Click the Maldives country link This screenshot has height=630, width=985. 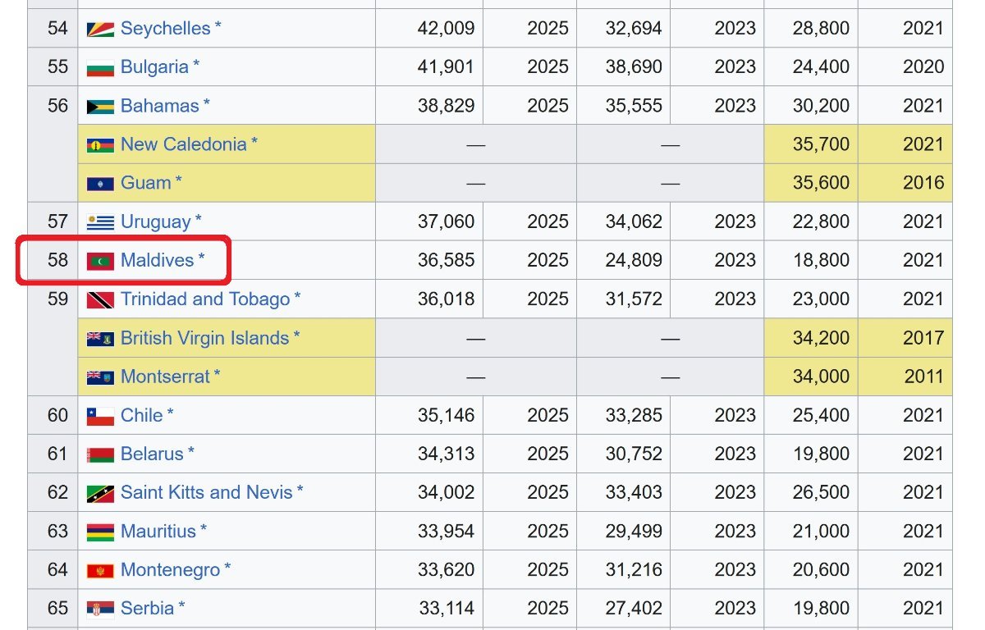[x=157, y=260]
